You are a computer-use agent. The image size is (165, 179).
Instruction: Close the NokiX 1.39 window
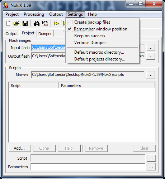154,4
